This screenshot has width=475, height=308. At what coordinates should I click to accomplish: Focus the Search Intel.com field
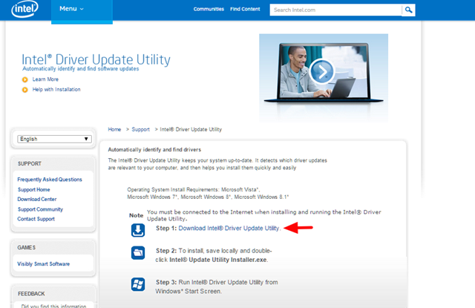(x=335, y=10)
